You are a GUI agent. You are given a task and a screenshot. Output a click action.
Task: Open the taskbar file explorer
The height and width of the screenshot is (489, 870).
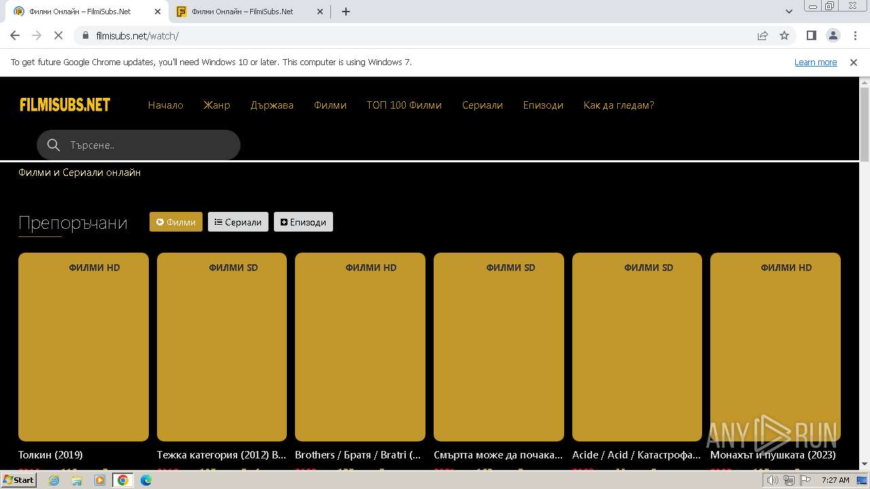(77, 480)
